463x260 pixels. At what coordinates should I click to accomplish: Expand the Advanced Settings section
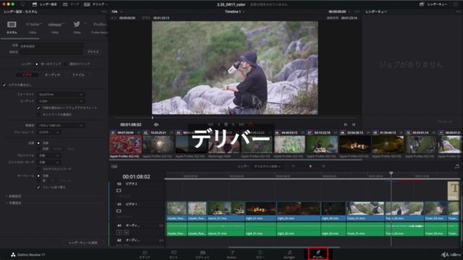point(14,196)
